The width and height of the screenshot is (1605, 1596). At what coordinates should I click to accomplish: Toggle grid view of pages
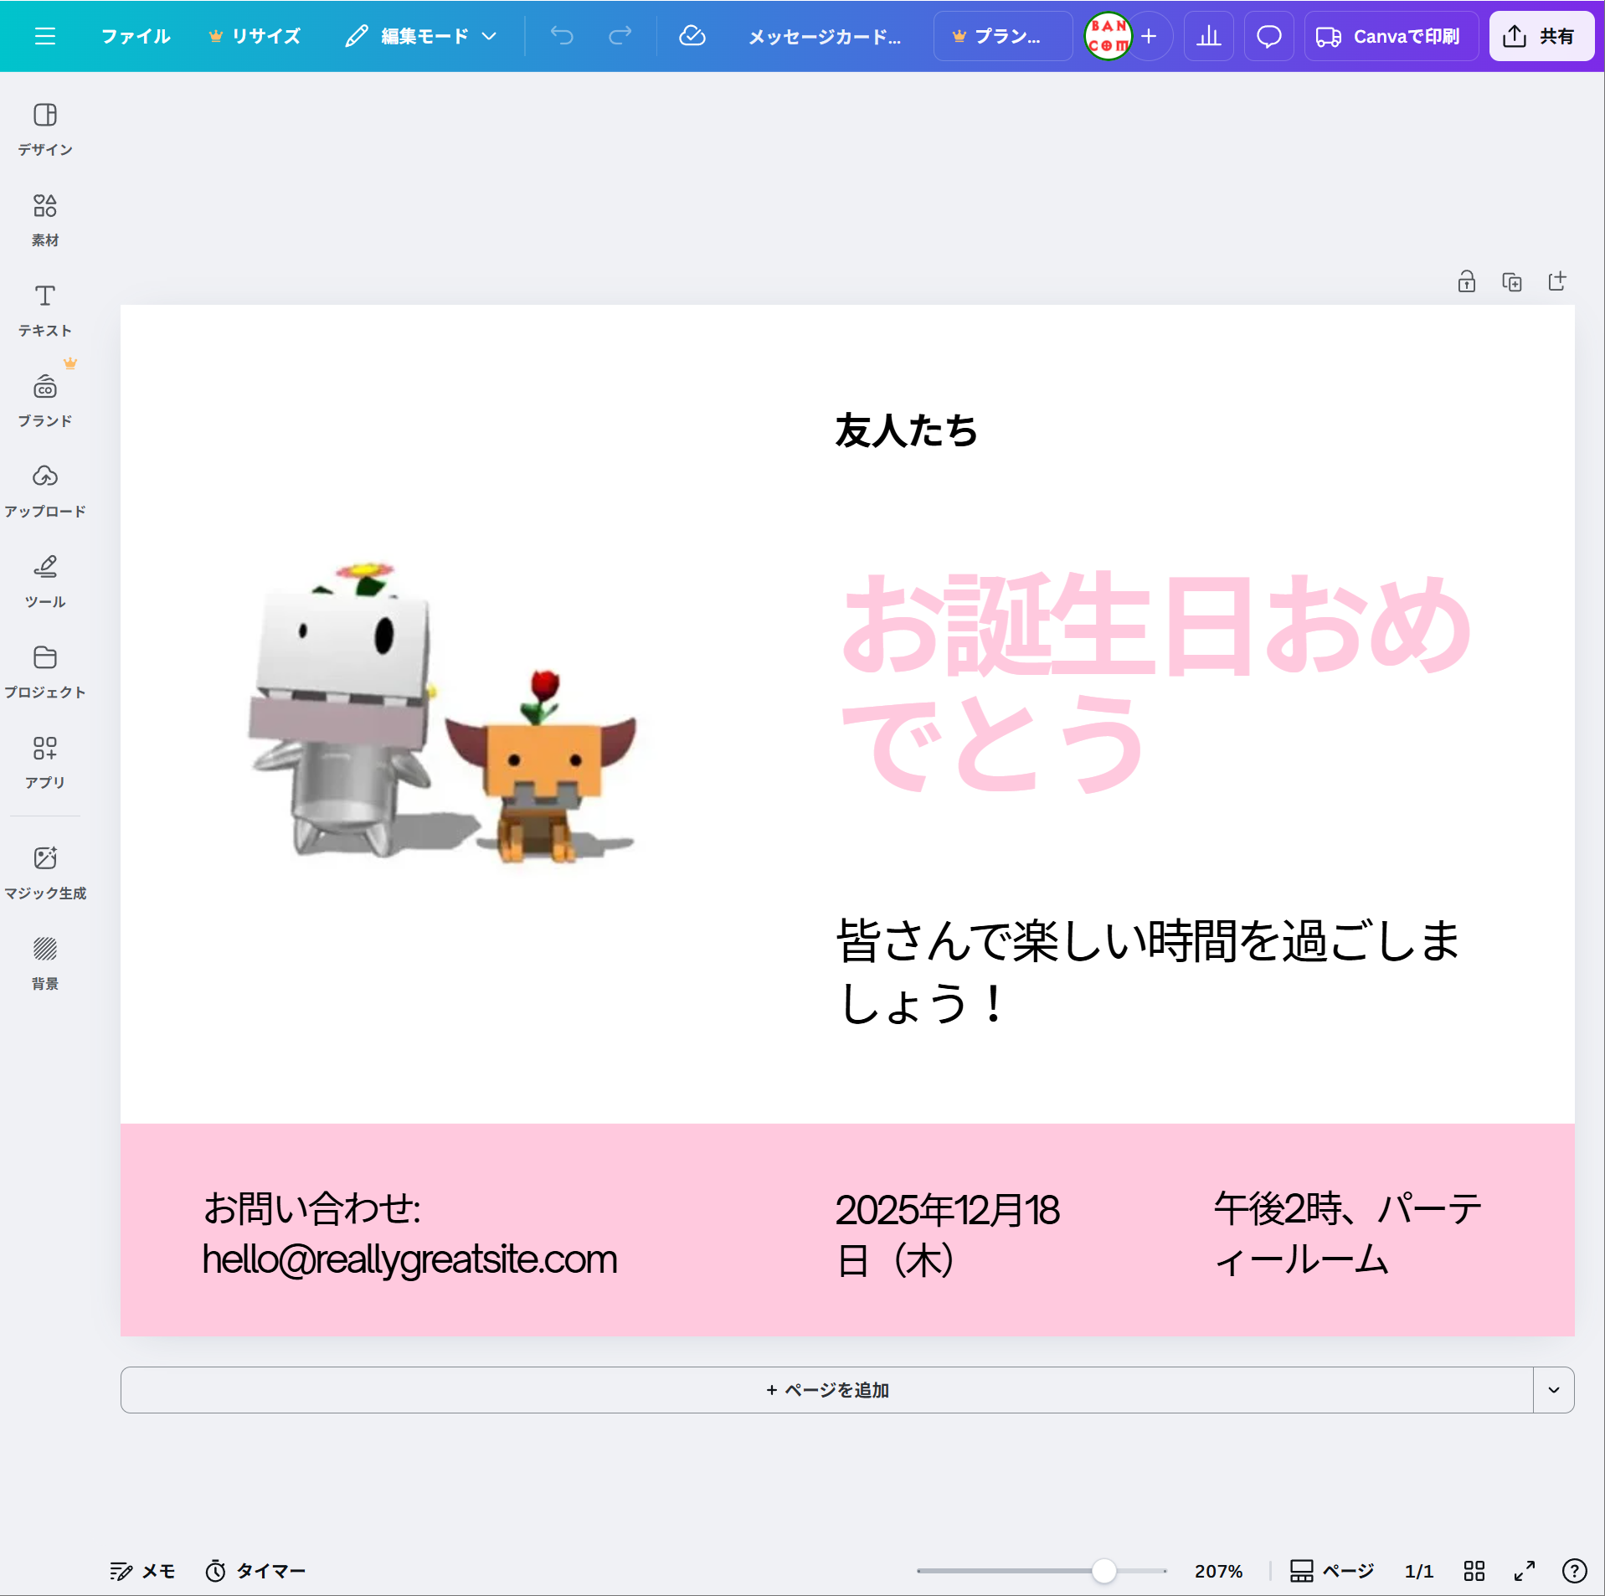point(1474,1571)
